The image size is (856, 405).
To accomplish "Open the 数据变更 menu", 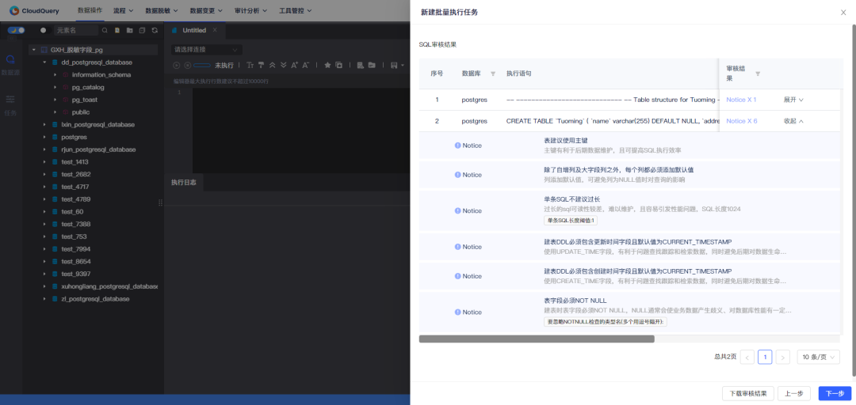I will click(206, 10).
